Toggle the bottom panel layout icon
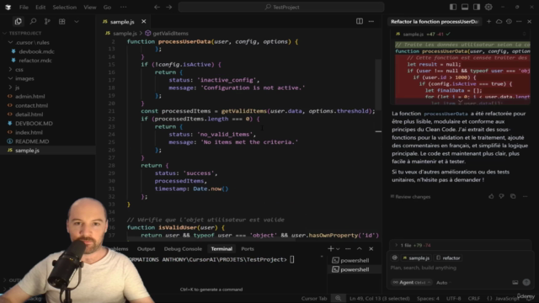 coord(465,7)
